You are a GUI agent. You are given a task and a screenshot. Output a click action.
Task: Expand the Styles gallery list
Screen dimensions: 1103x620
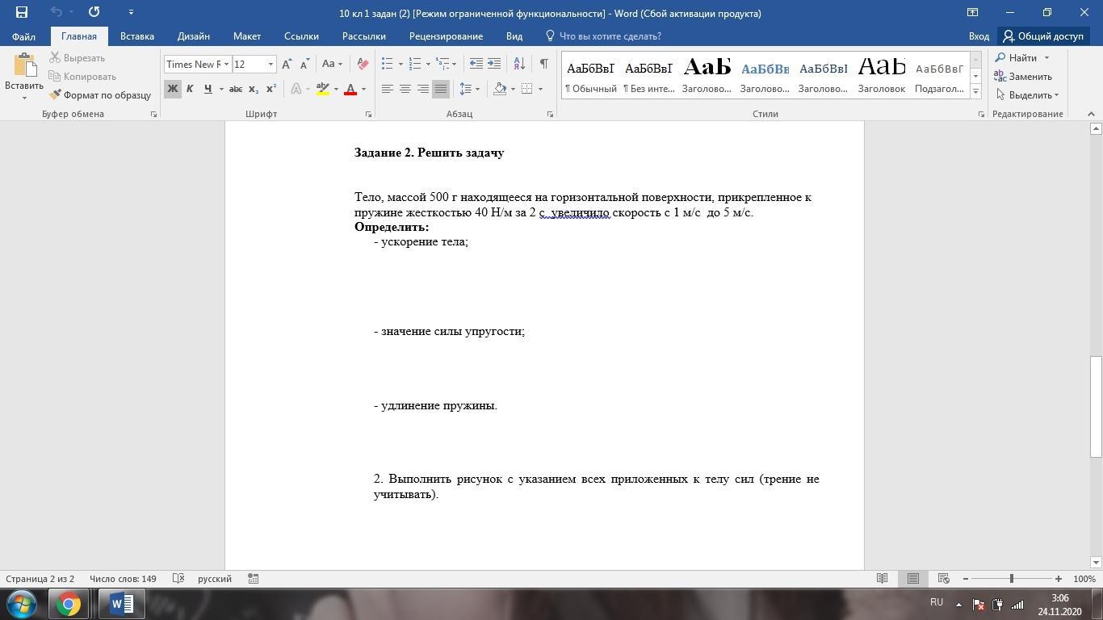click(975, 92)
